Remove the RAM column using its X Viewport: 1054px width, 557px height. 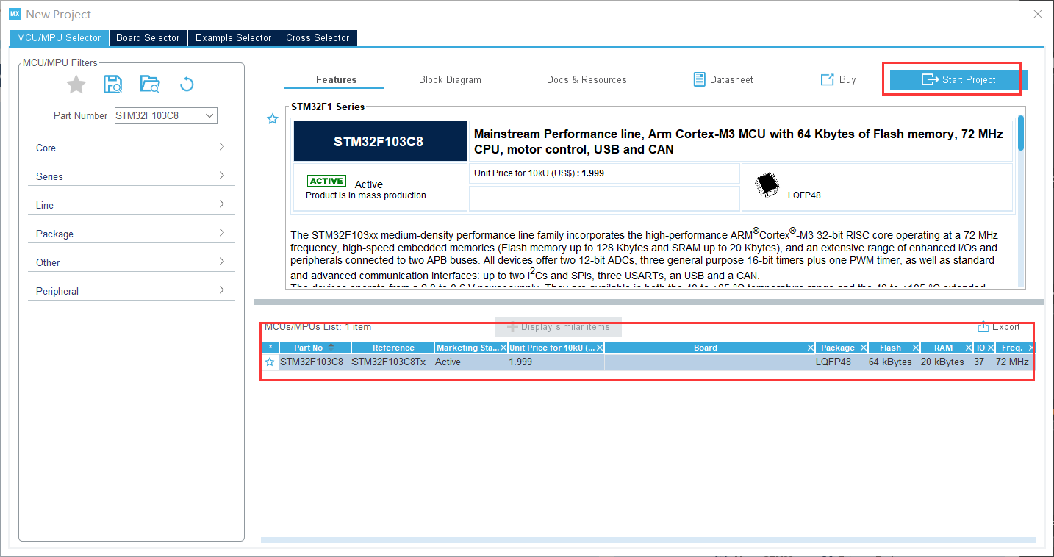(969, 348)
